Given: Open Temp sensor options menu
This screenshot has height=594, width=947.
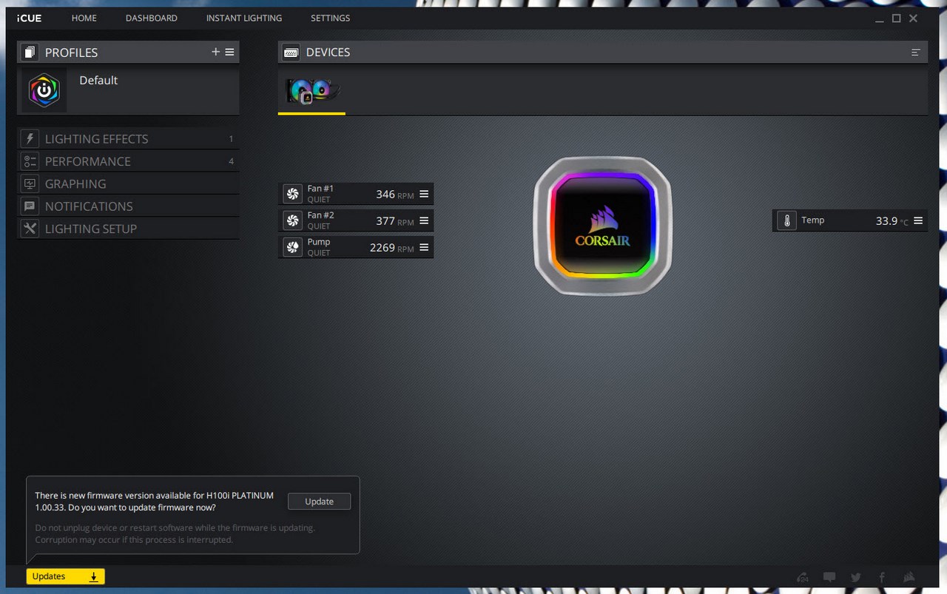Looking at the screenshot, I should tap(918, 220).
